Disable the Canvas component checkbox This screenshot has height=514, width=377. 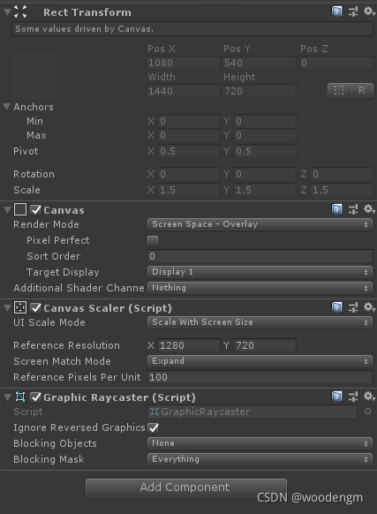click(35, 210)
